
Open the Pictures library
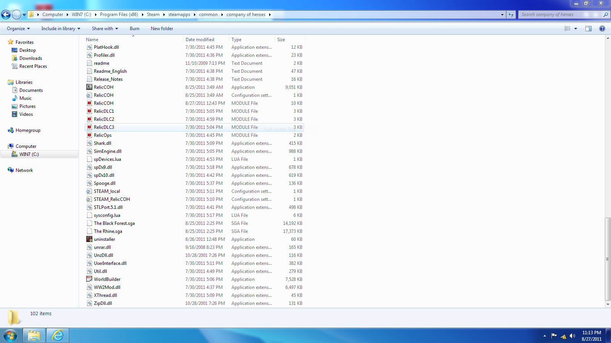coord(27,106)
